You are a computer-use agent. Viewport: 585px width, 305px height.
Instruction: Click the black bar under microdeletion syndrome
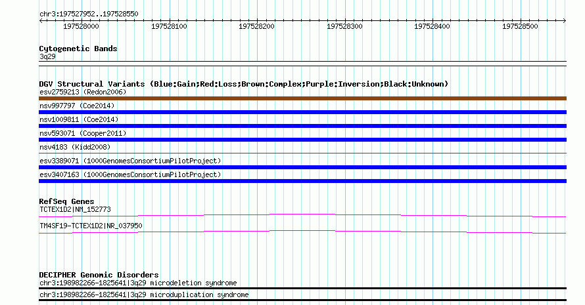point(302,288)
